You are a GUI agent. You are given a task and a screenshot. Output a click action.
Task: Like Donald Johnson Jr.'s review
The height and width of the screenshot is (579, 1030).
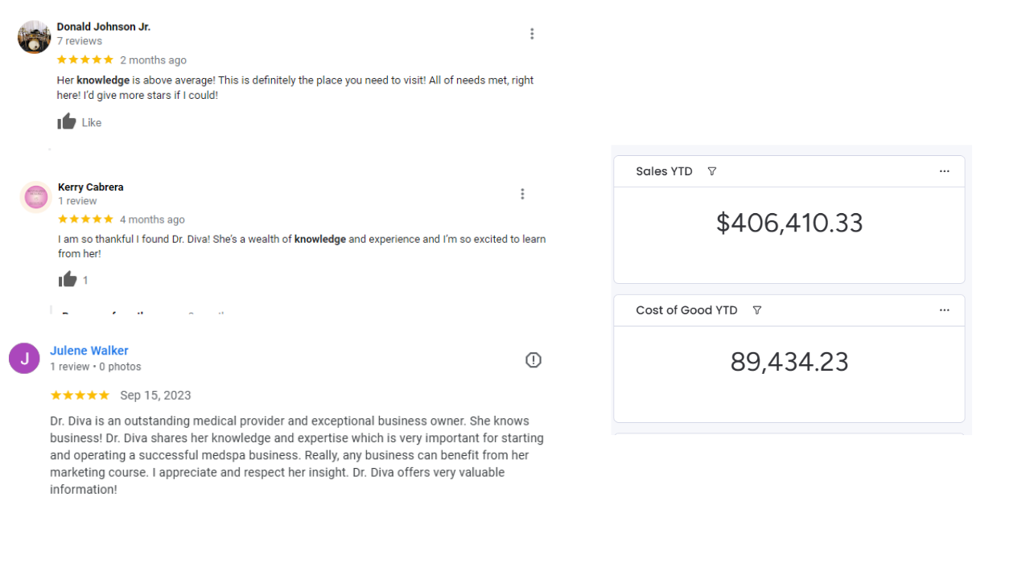67,122
